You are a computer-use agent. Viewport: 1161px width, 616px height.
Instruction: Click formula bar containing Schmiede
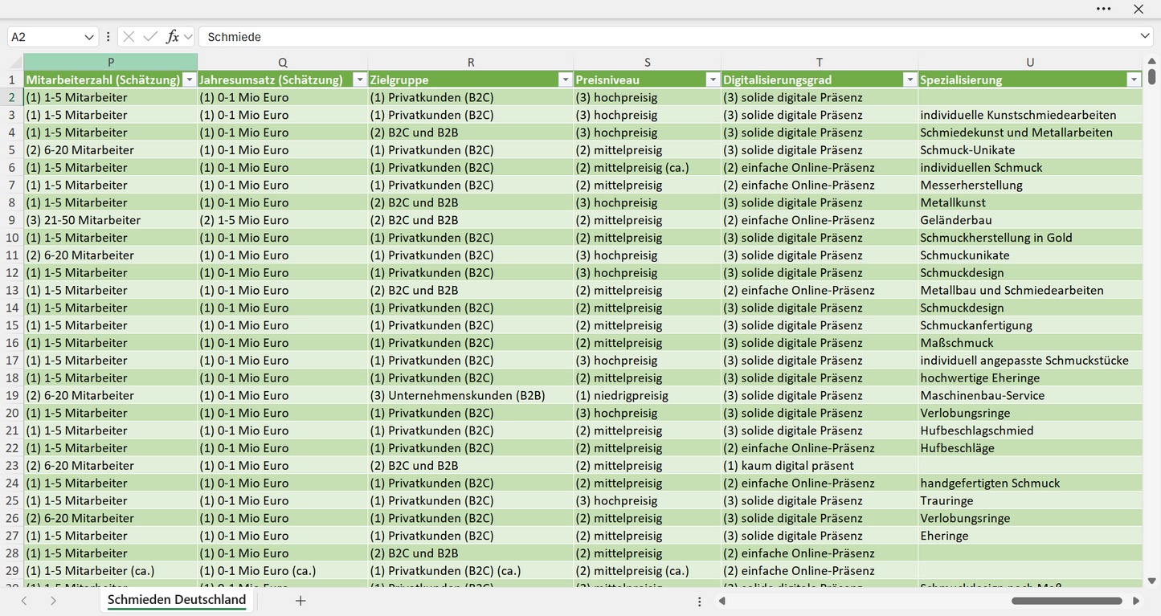click(x=668, y=37)
